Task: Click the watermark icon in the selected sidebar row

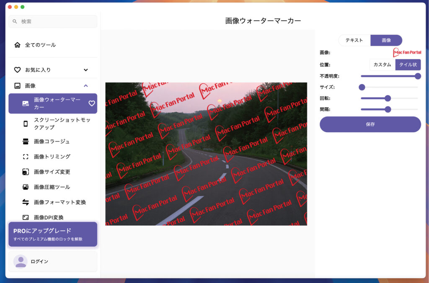Action: [x=26, y=103]
